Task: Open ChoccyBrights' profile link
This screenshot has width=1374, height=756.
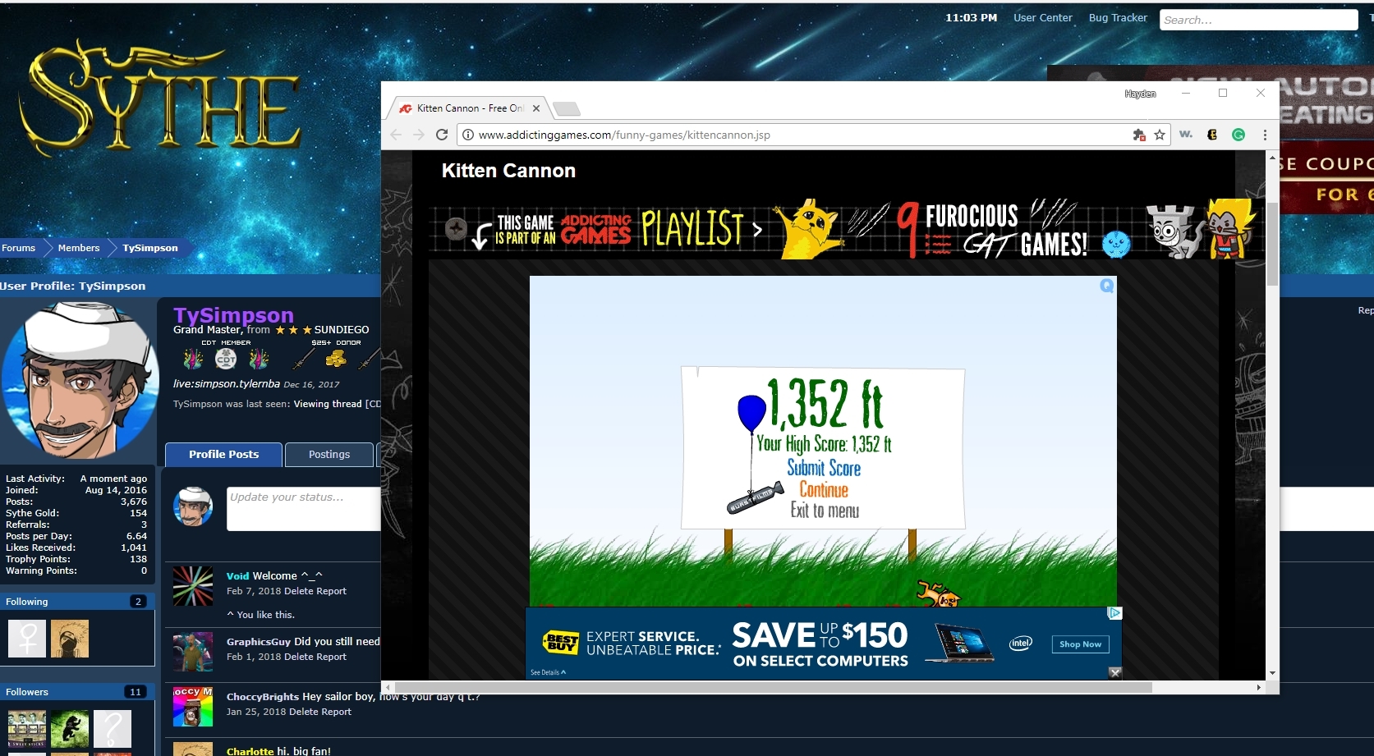Action: point(263,697)
